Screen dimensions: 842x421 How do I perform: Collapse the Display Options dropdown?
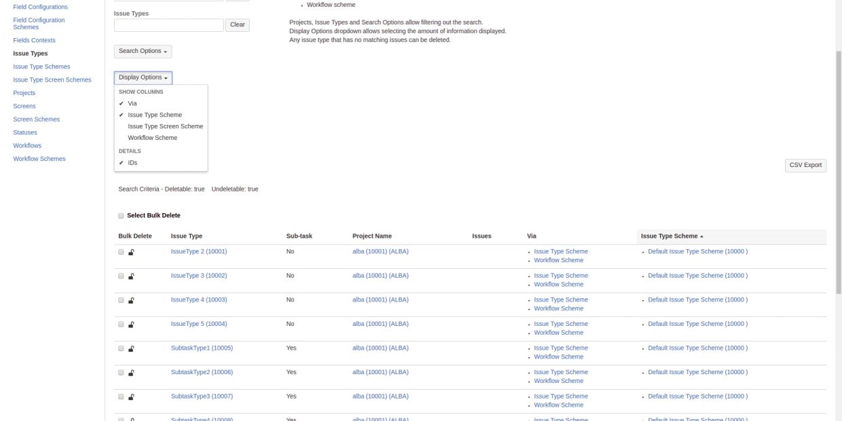coord(143,77)
